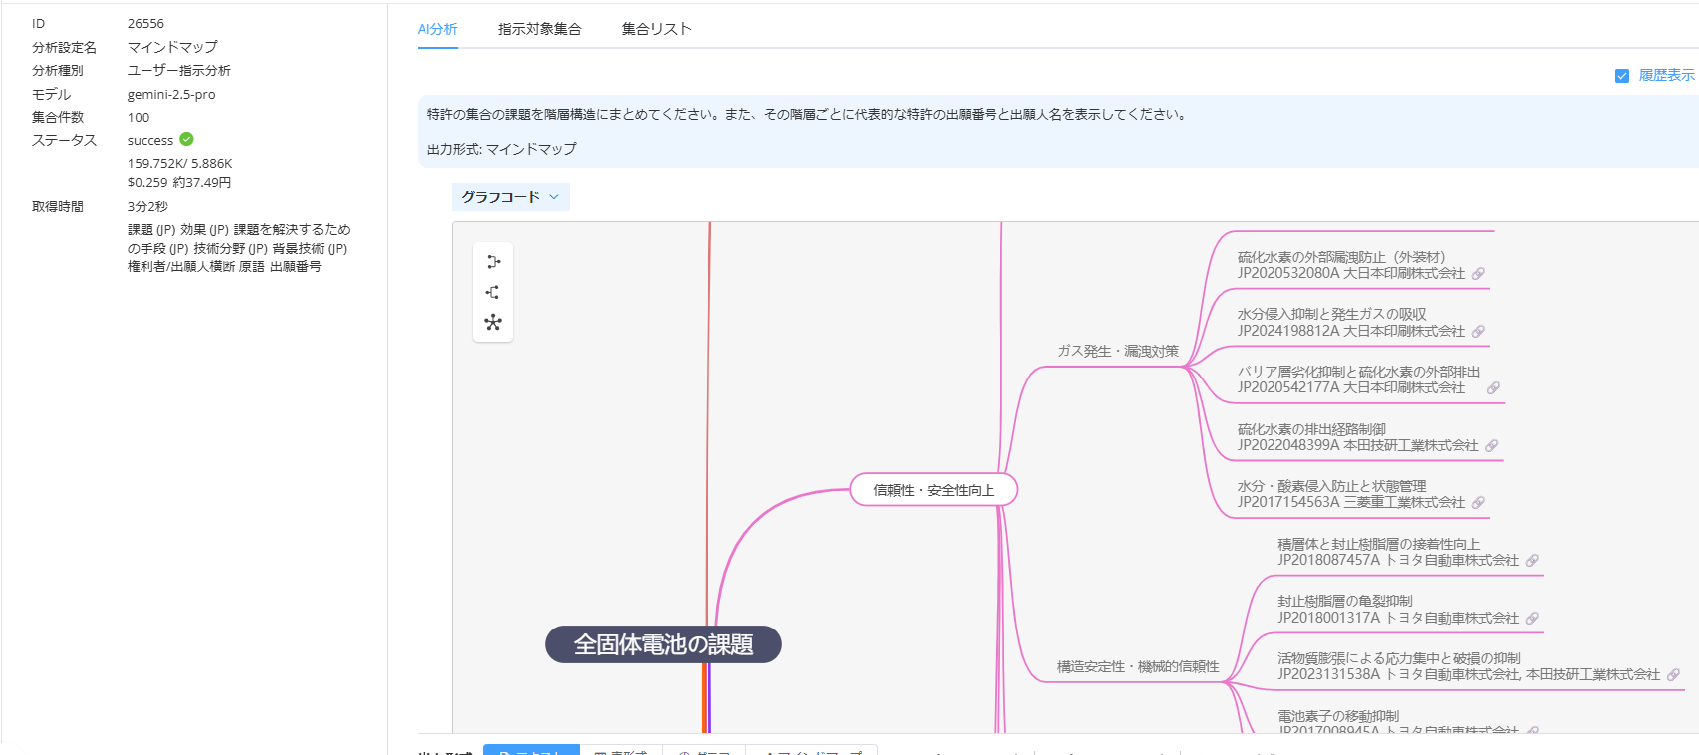The image size is (1699, 755).
Task: Select the AI分析 tab
Action: 437,29
